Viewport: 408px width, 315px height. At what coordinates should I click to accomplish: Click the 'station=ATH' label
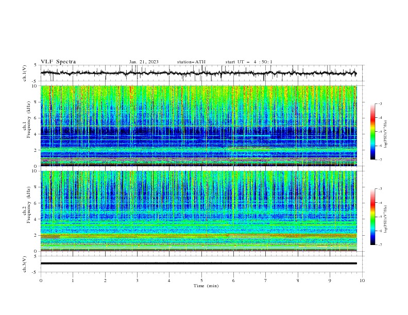click(191, 62)
